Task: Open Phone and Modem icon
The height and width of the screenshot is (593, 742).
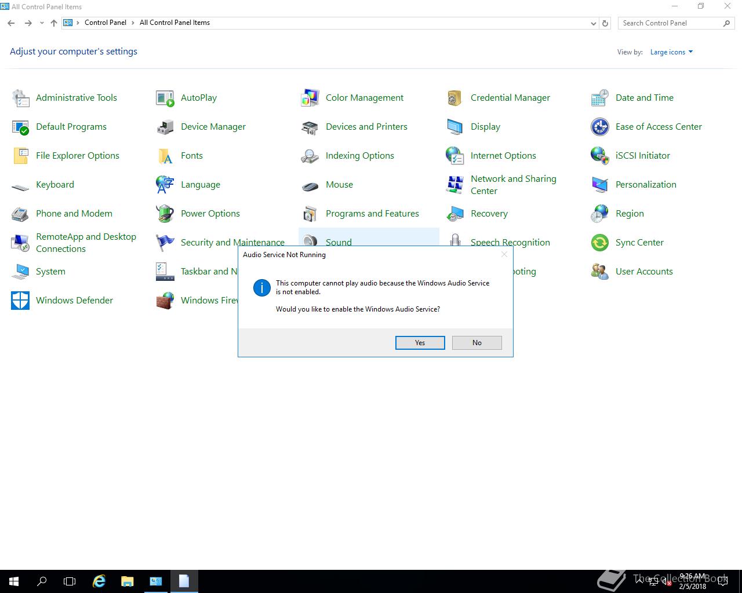Action: point(20,214)
